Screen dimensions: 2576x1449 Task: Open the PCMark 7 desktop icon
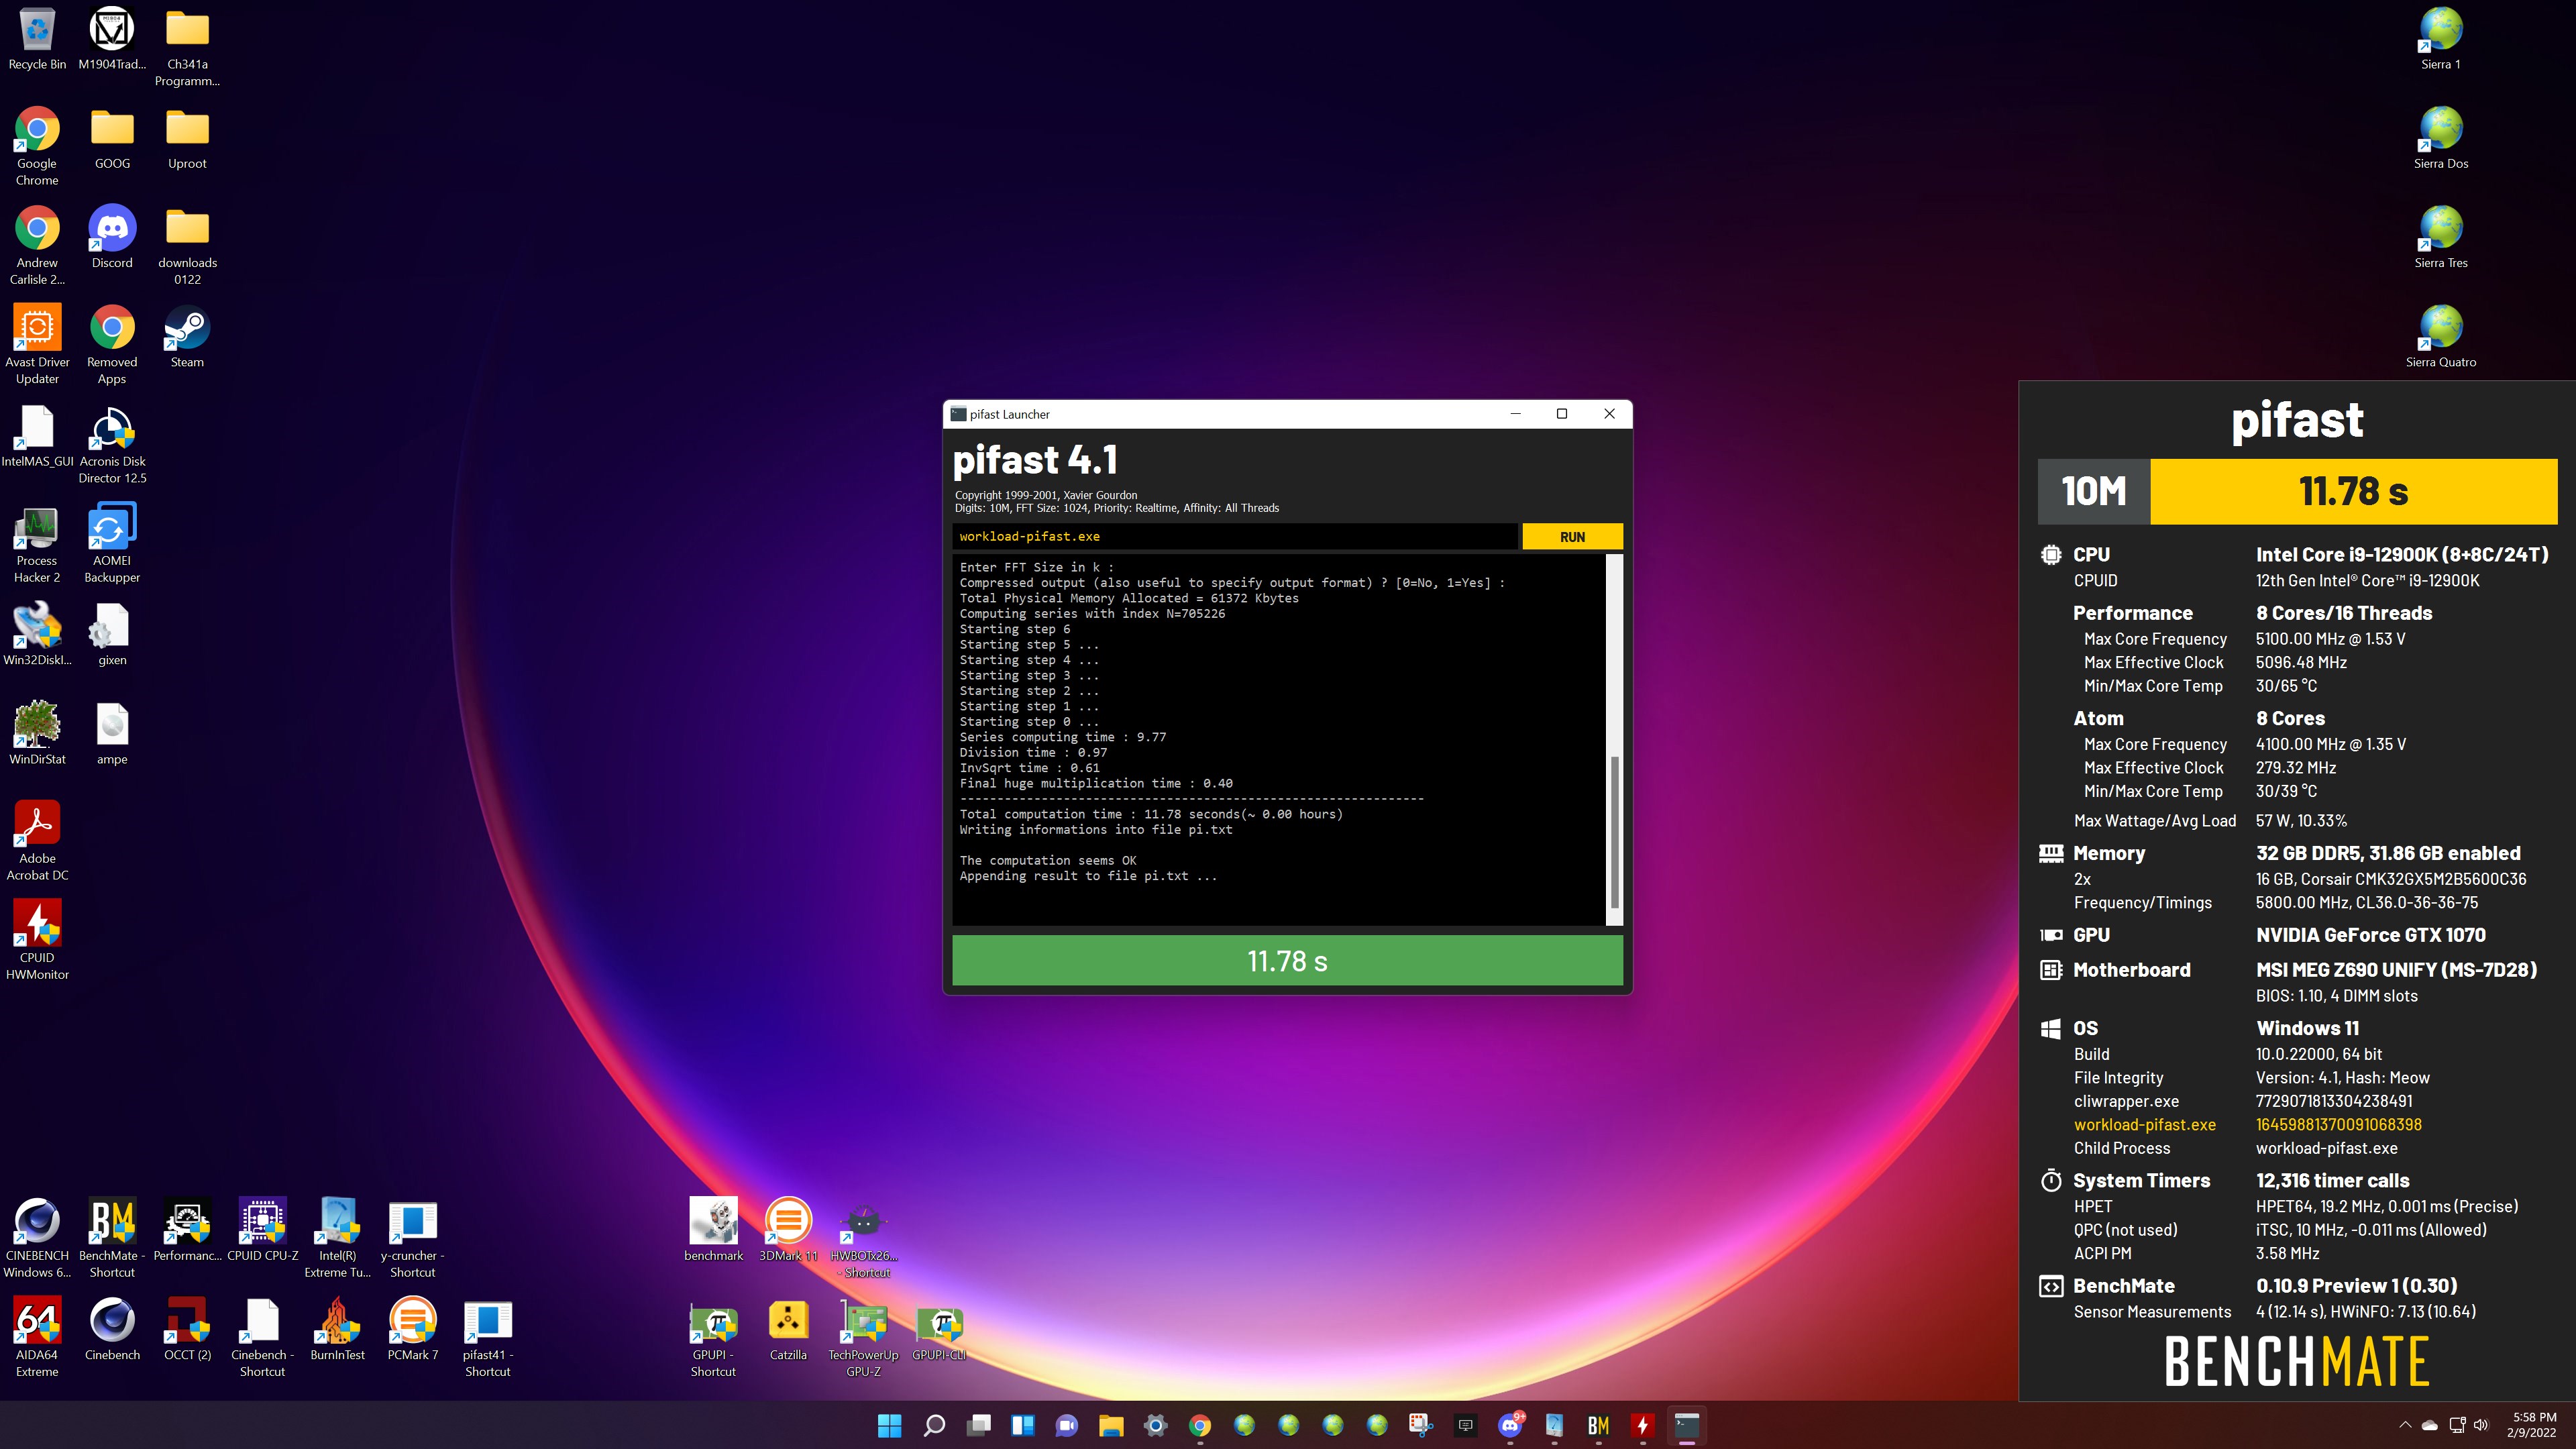point(412,1329)
